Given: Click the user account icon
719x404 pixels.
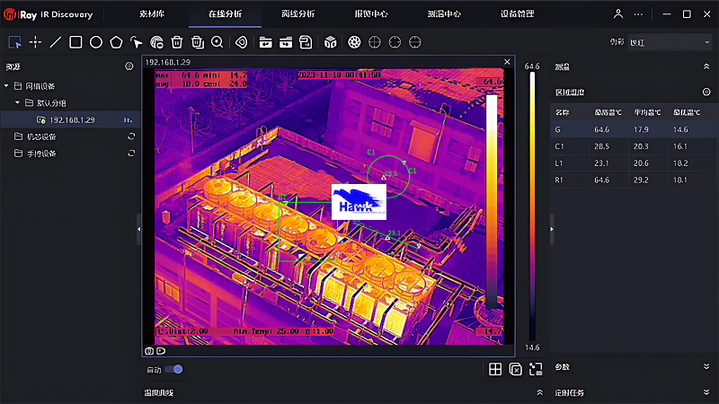Looking at the screenshot, I should 617,14.
